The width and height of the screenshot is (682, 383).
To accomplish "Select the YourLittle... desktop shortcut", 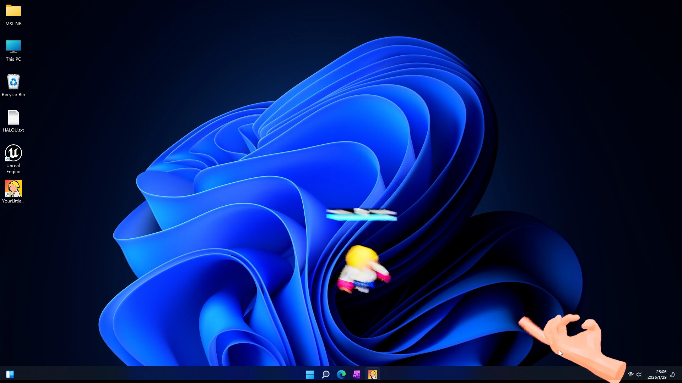I will 13,189.
